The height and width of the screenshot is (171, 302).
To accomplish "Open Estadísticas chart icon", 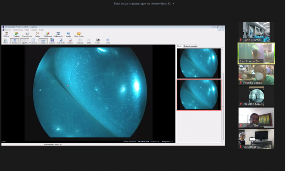I will 48,34.
